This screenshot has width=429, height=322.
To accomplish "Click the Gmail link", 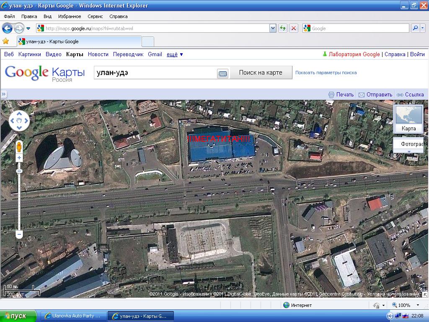I will (x=155, y=54).
